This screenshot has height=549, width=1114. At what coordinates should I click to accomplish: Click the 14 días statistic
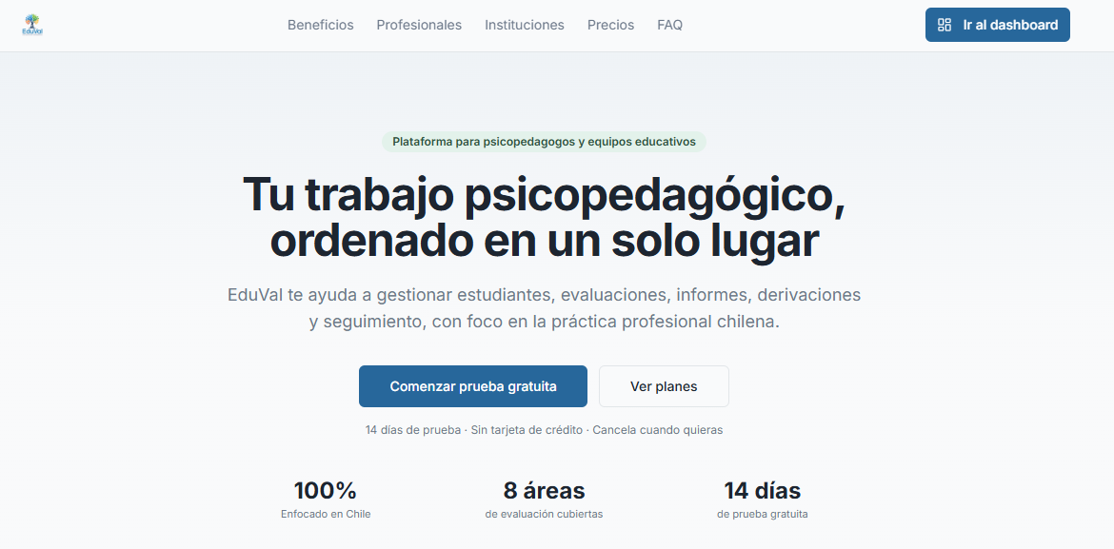coord(763,490)
